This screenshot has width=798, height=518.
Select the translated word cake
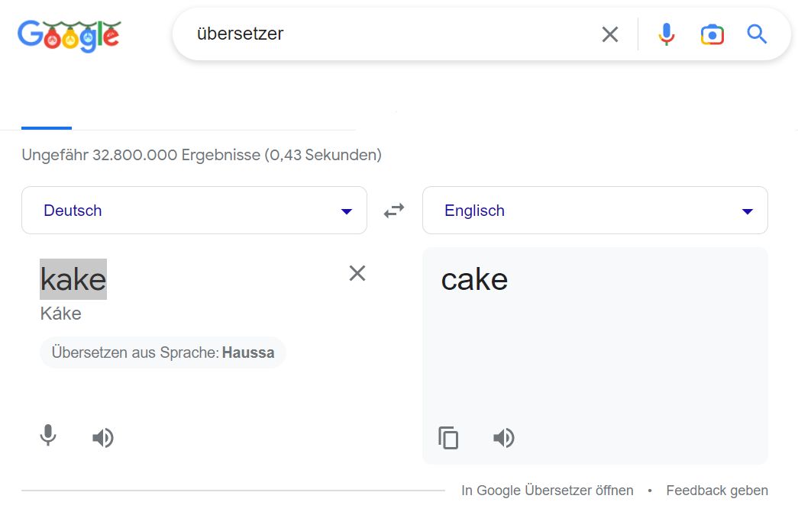[x=474, y=279]
